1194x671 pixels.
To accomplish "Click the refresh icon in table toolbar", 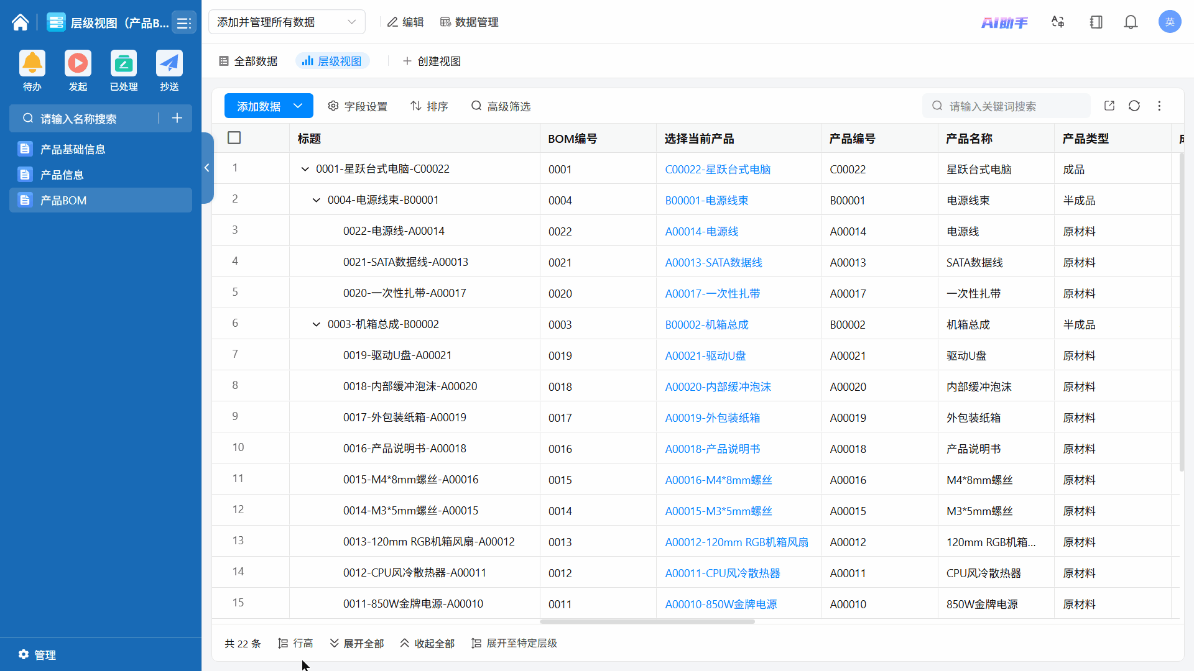I will (x=1134, y=106).
